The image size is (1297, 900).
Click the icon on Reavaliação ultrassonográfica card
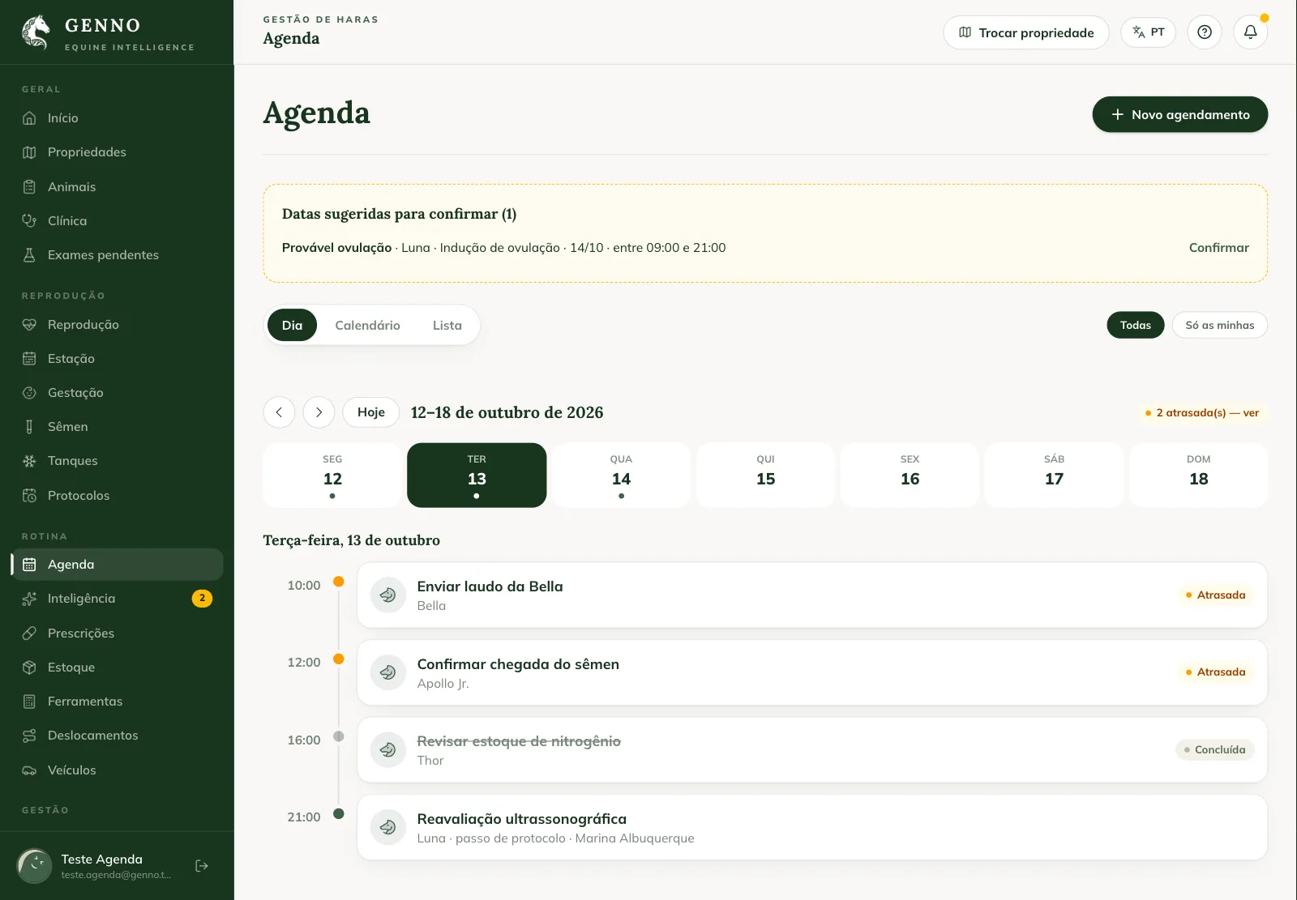(388, 827)
